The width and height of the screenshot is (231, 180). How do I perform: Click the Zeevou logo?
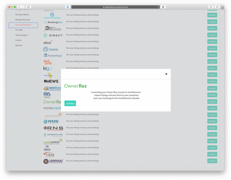(53, 161)
